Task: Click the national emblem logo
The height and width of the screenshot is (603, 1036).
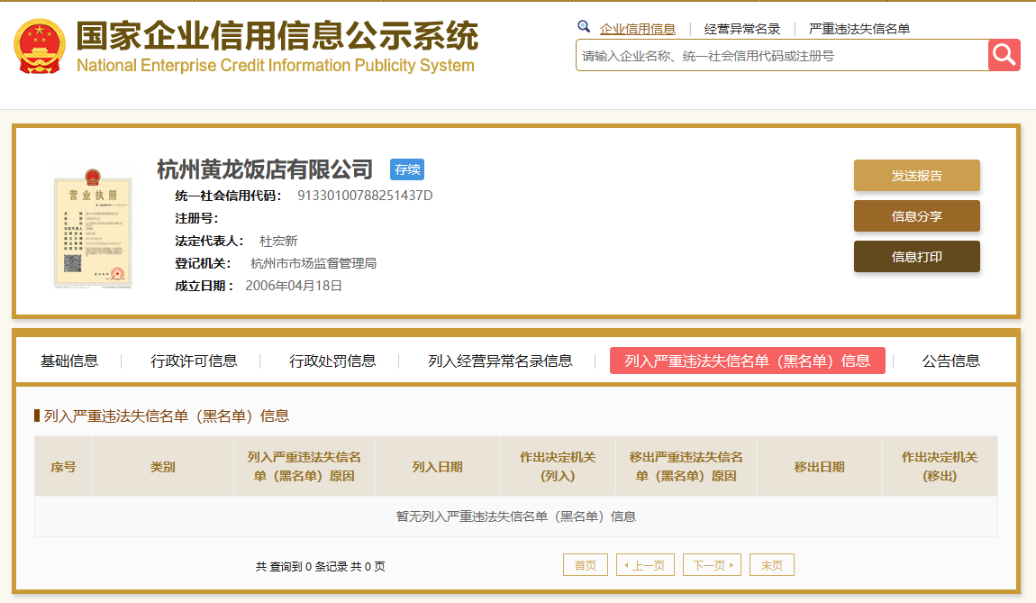Action: (40, 46)
